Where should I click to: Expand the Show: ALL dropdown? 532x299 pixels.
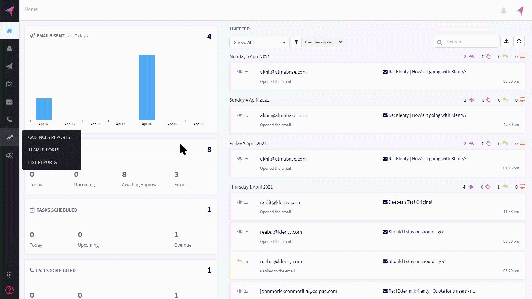coord(259,42)
